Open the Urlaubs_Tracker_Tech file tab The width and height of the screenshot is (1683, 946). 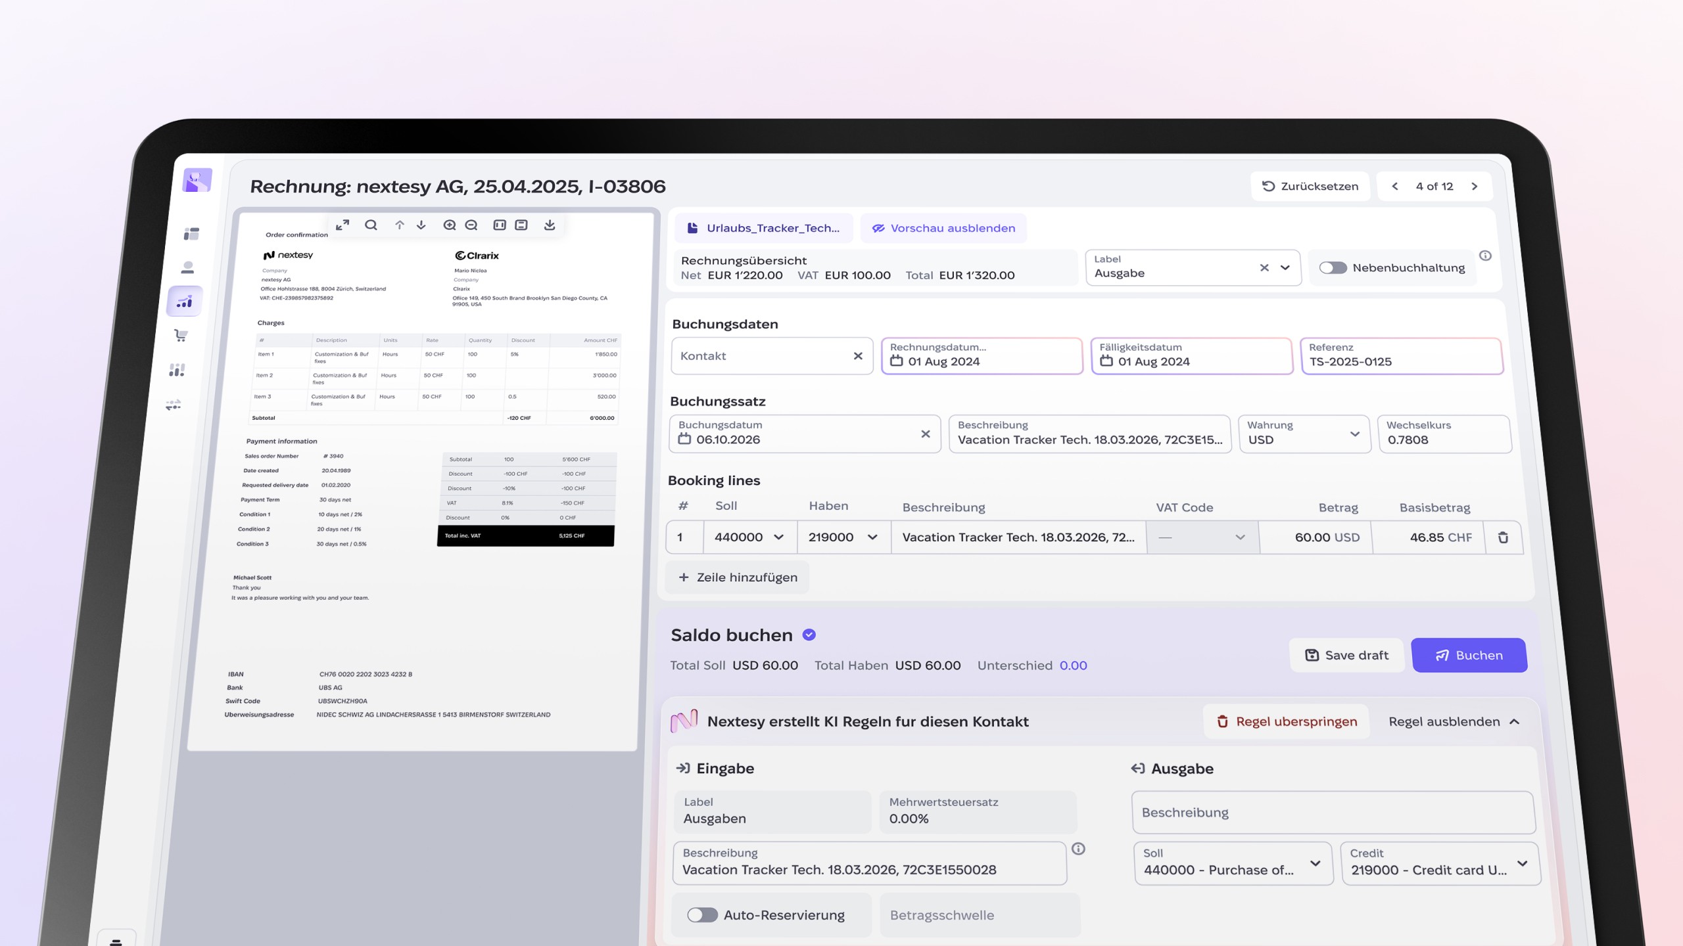tap(764, 228)
